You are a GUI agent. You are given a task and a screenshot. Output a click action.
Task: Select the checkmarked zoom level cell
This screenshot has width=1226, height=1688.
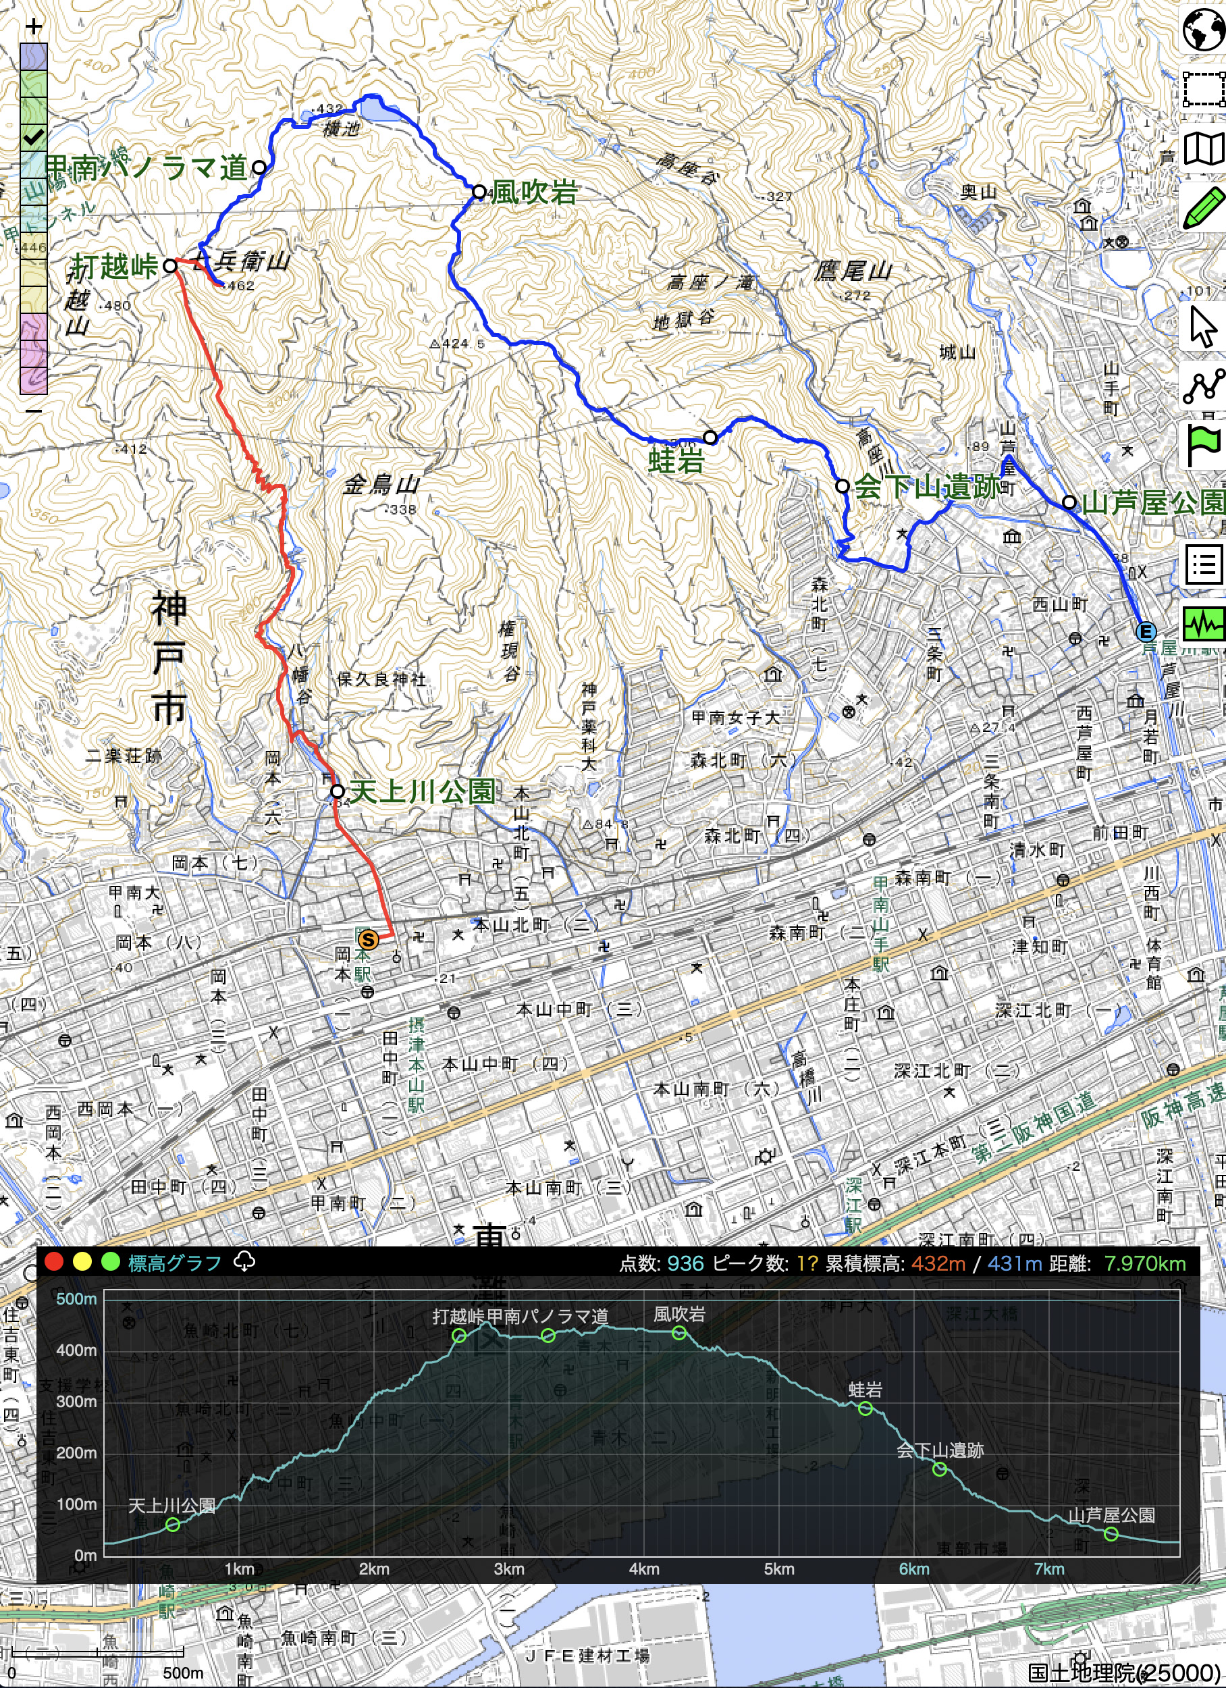click(34, 137)
